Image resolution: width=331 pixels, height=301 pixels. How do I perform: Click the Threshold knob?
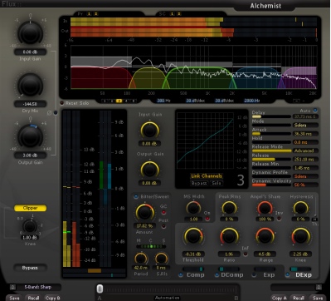193,237
